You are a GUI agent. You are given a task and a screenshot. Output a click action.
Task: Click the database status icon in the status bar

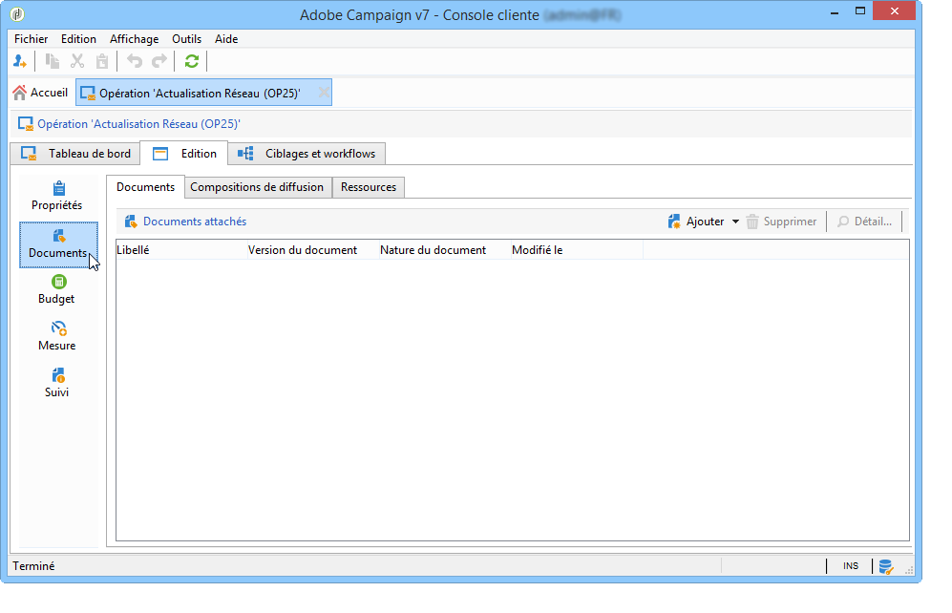[x=886, y=567]
